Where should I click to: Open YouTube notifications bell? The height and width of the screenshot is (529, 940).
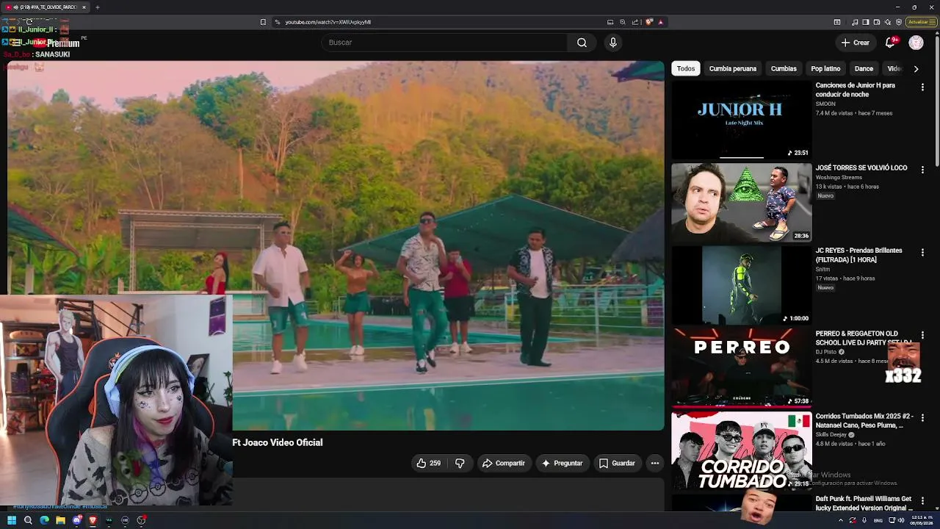(x=890, y=43)
